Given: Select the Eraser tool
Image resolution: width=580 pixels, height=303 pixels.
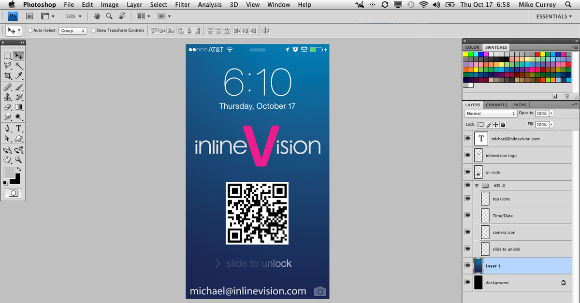Looking at the screenshot, I should click(x=8, y=107).
